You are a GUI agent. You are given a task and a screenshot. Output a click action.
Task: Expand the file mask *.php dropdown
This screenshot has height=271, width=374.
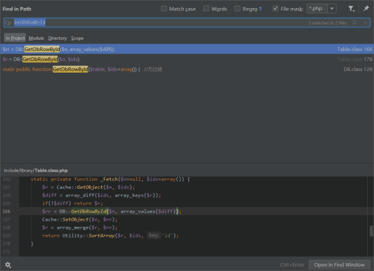point(332,9)
